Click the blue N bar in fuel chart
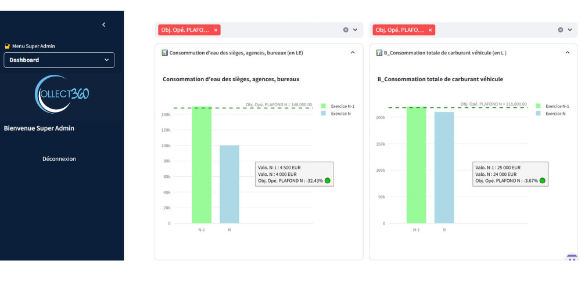Screen dimensions: 581x290 click(x=444, y=168)
